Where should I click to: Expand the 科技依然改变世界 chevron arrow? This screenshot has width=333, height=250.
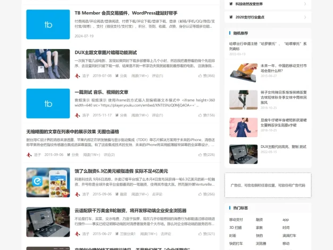click(305, 4)
